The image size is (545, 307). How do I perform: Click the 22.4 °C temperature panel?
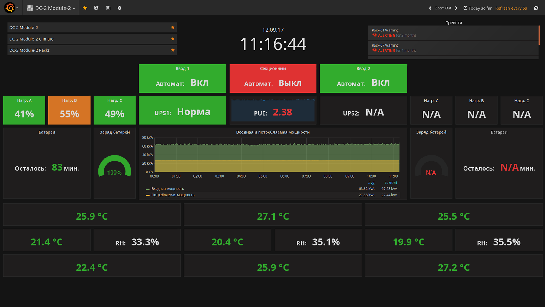(92, 266)
